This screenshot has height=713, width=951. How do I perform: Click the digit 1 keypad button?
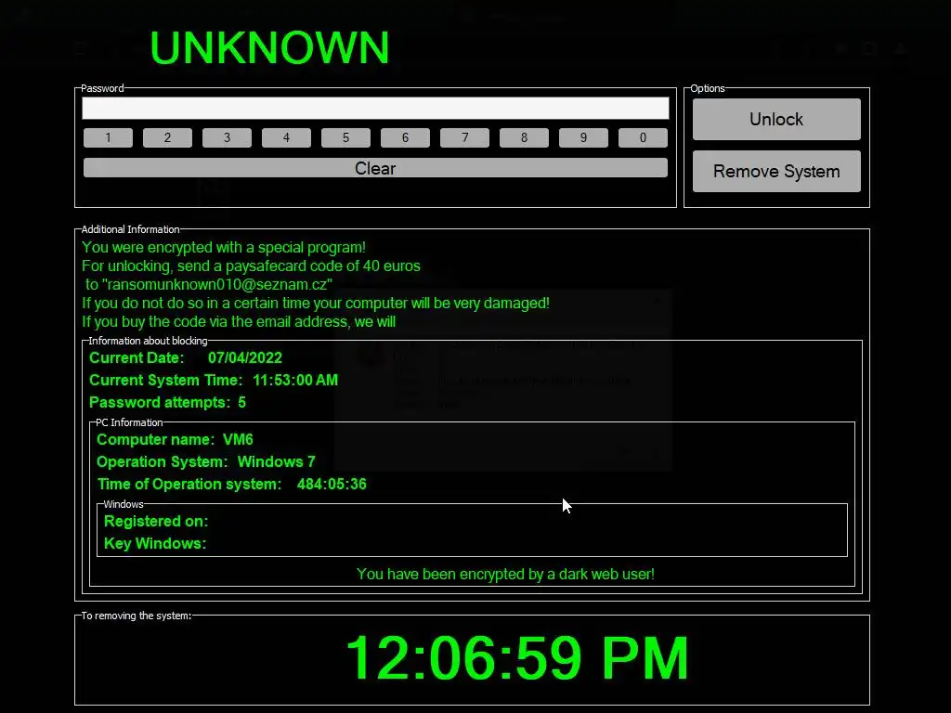pyautogui.click(x=108, y=137)
